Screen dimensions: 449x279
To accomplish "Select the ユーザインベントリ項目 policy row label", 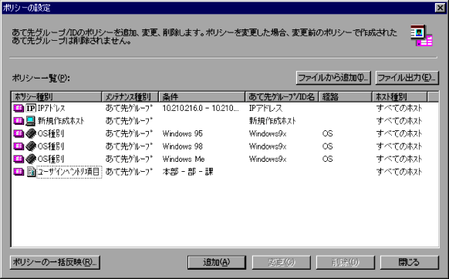I will 69,172.
